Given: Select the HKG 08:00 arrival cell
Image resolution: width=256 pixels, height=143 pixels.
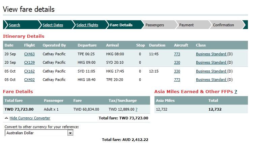Looking at the screenshot, I should point(115,54).
